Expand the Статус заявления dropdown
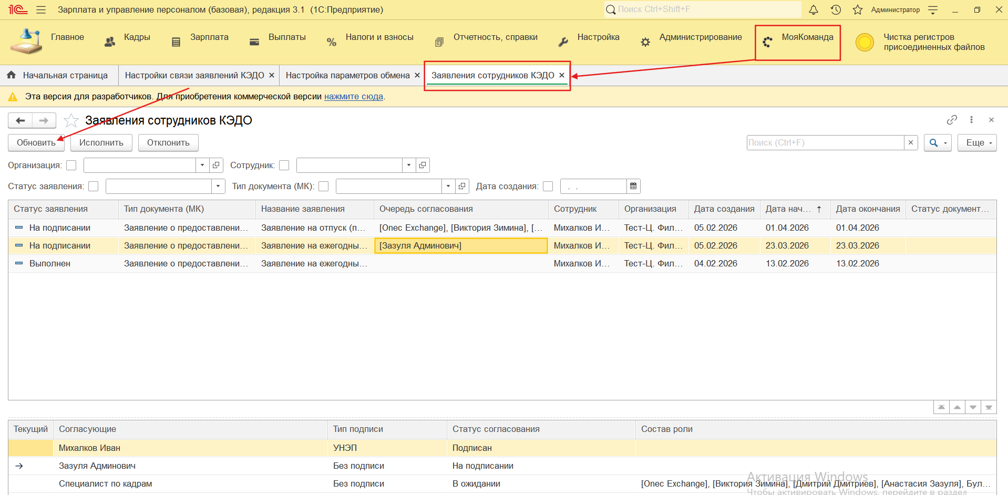Viewport: 1008px width, 495px height. point(218,187)
